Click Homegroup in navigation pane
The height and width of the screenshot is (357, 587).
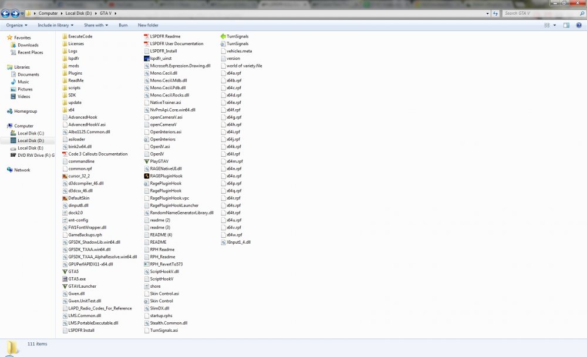coord(25,111)
